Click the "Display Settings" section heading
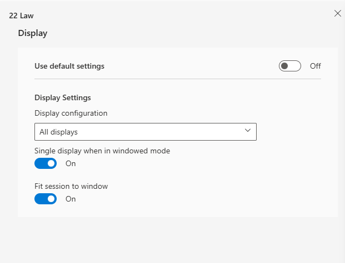345x263 pixels. point(63,97)
